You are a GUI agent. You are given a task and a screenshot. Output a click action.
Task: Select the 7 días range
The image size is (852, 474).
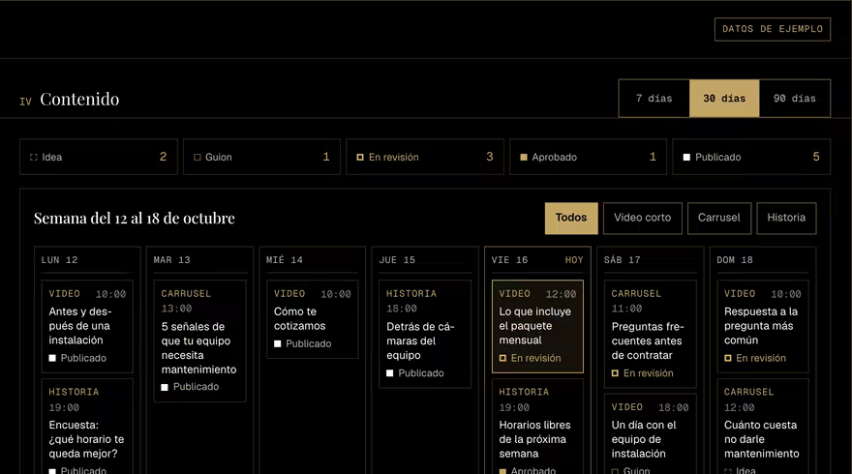pyautogui.click(x=654, y=99)
